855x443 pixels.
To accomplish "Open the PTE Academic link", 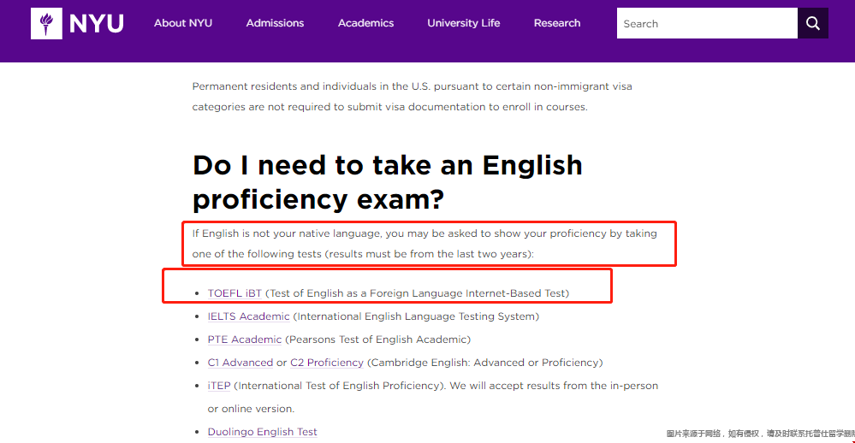I will pyautogui.click(x=244, y=340).
